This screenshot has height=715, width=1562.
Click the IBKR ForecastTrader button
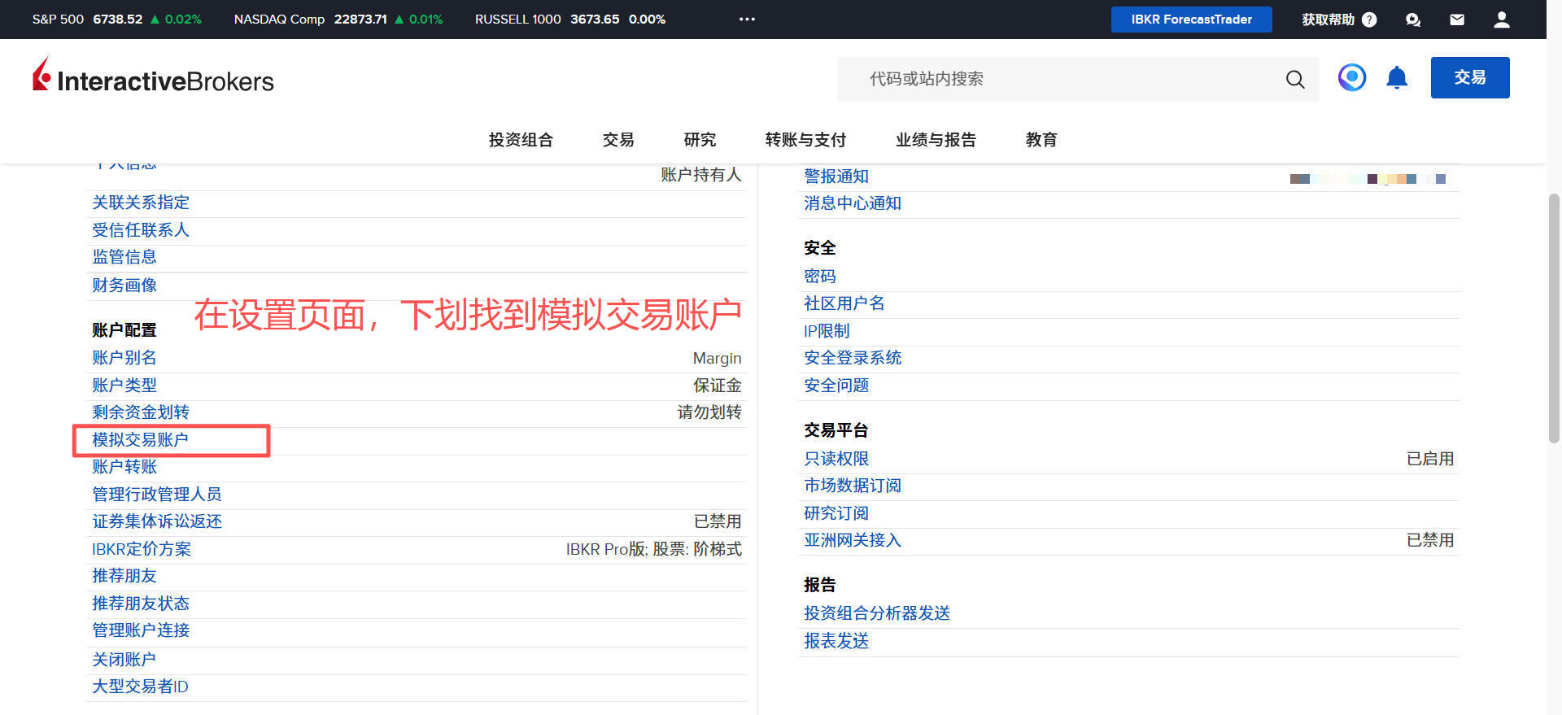coord(1191,20)
